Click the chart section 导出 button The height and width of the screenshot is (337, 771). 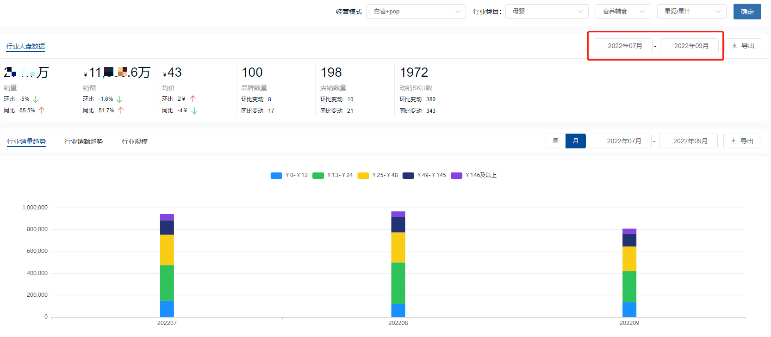pyautogui.click(x=742, y=141)
